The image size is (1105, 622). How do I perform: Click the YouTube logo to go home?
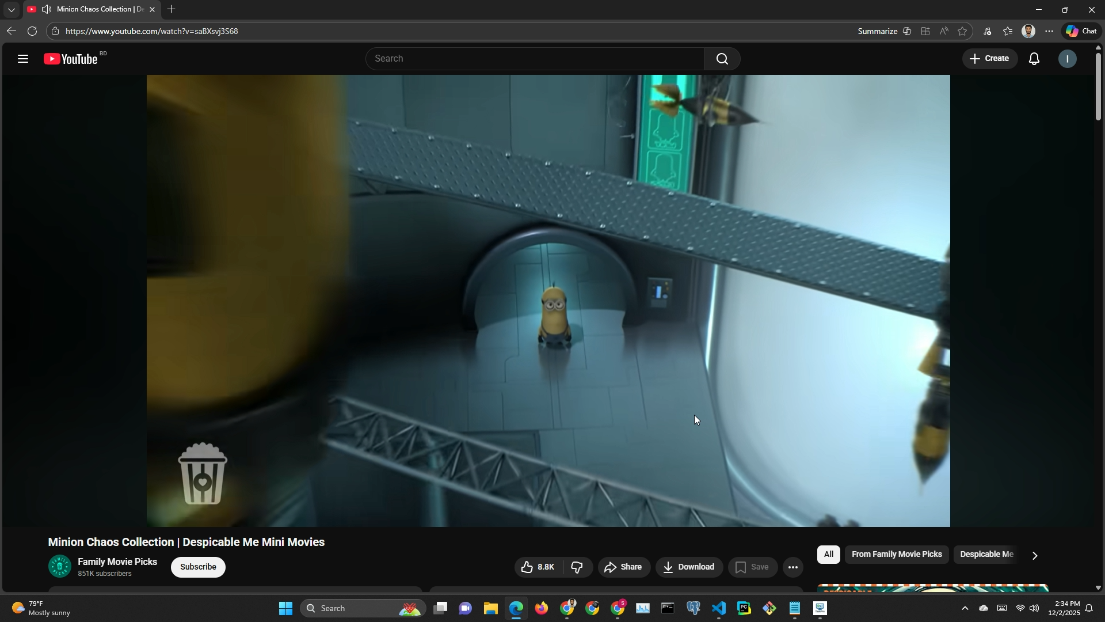71,59
